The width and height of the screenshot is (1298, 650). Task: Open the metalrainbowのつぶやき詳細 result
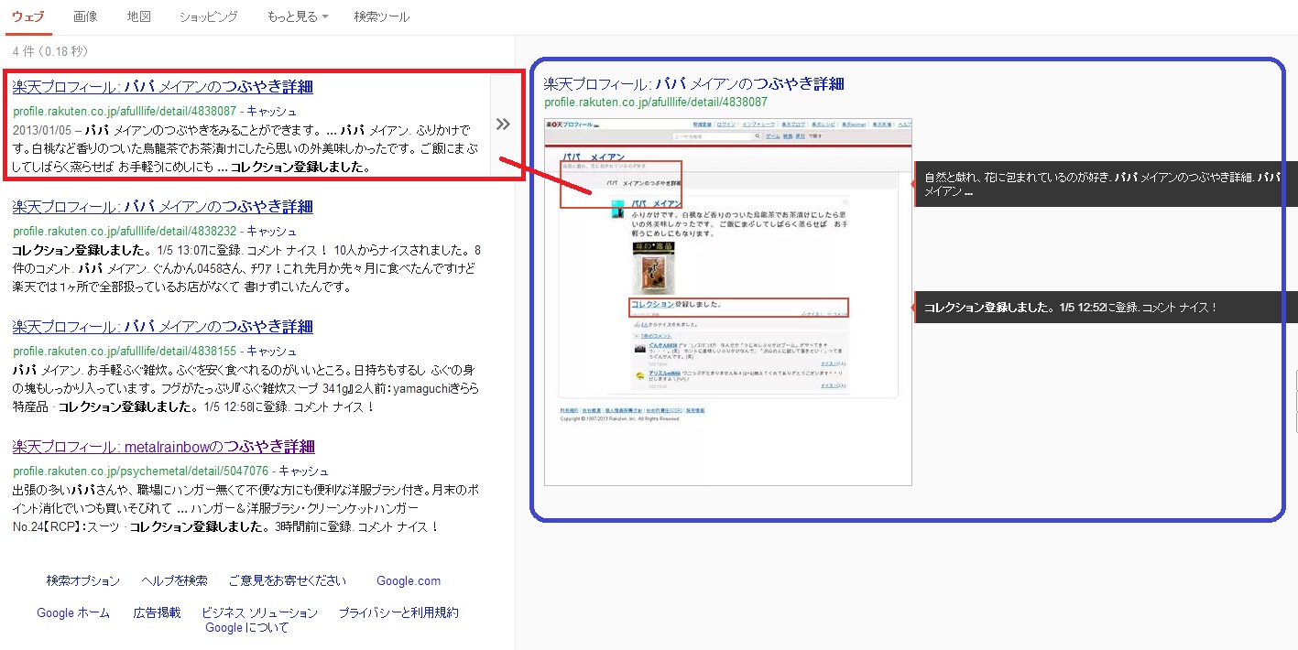pos(164,447)
